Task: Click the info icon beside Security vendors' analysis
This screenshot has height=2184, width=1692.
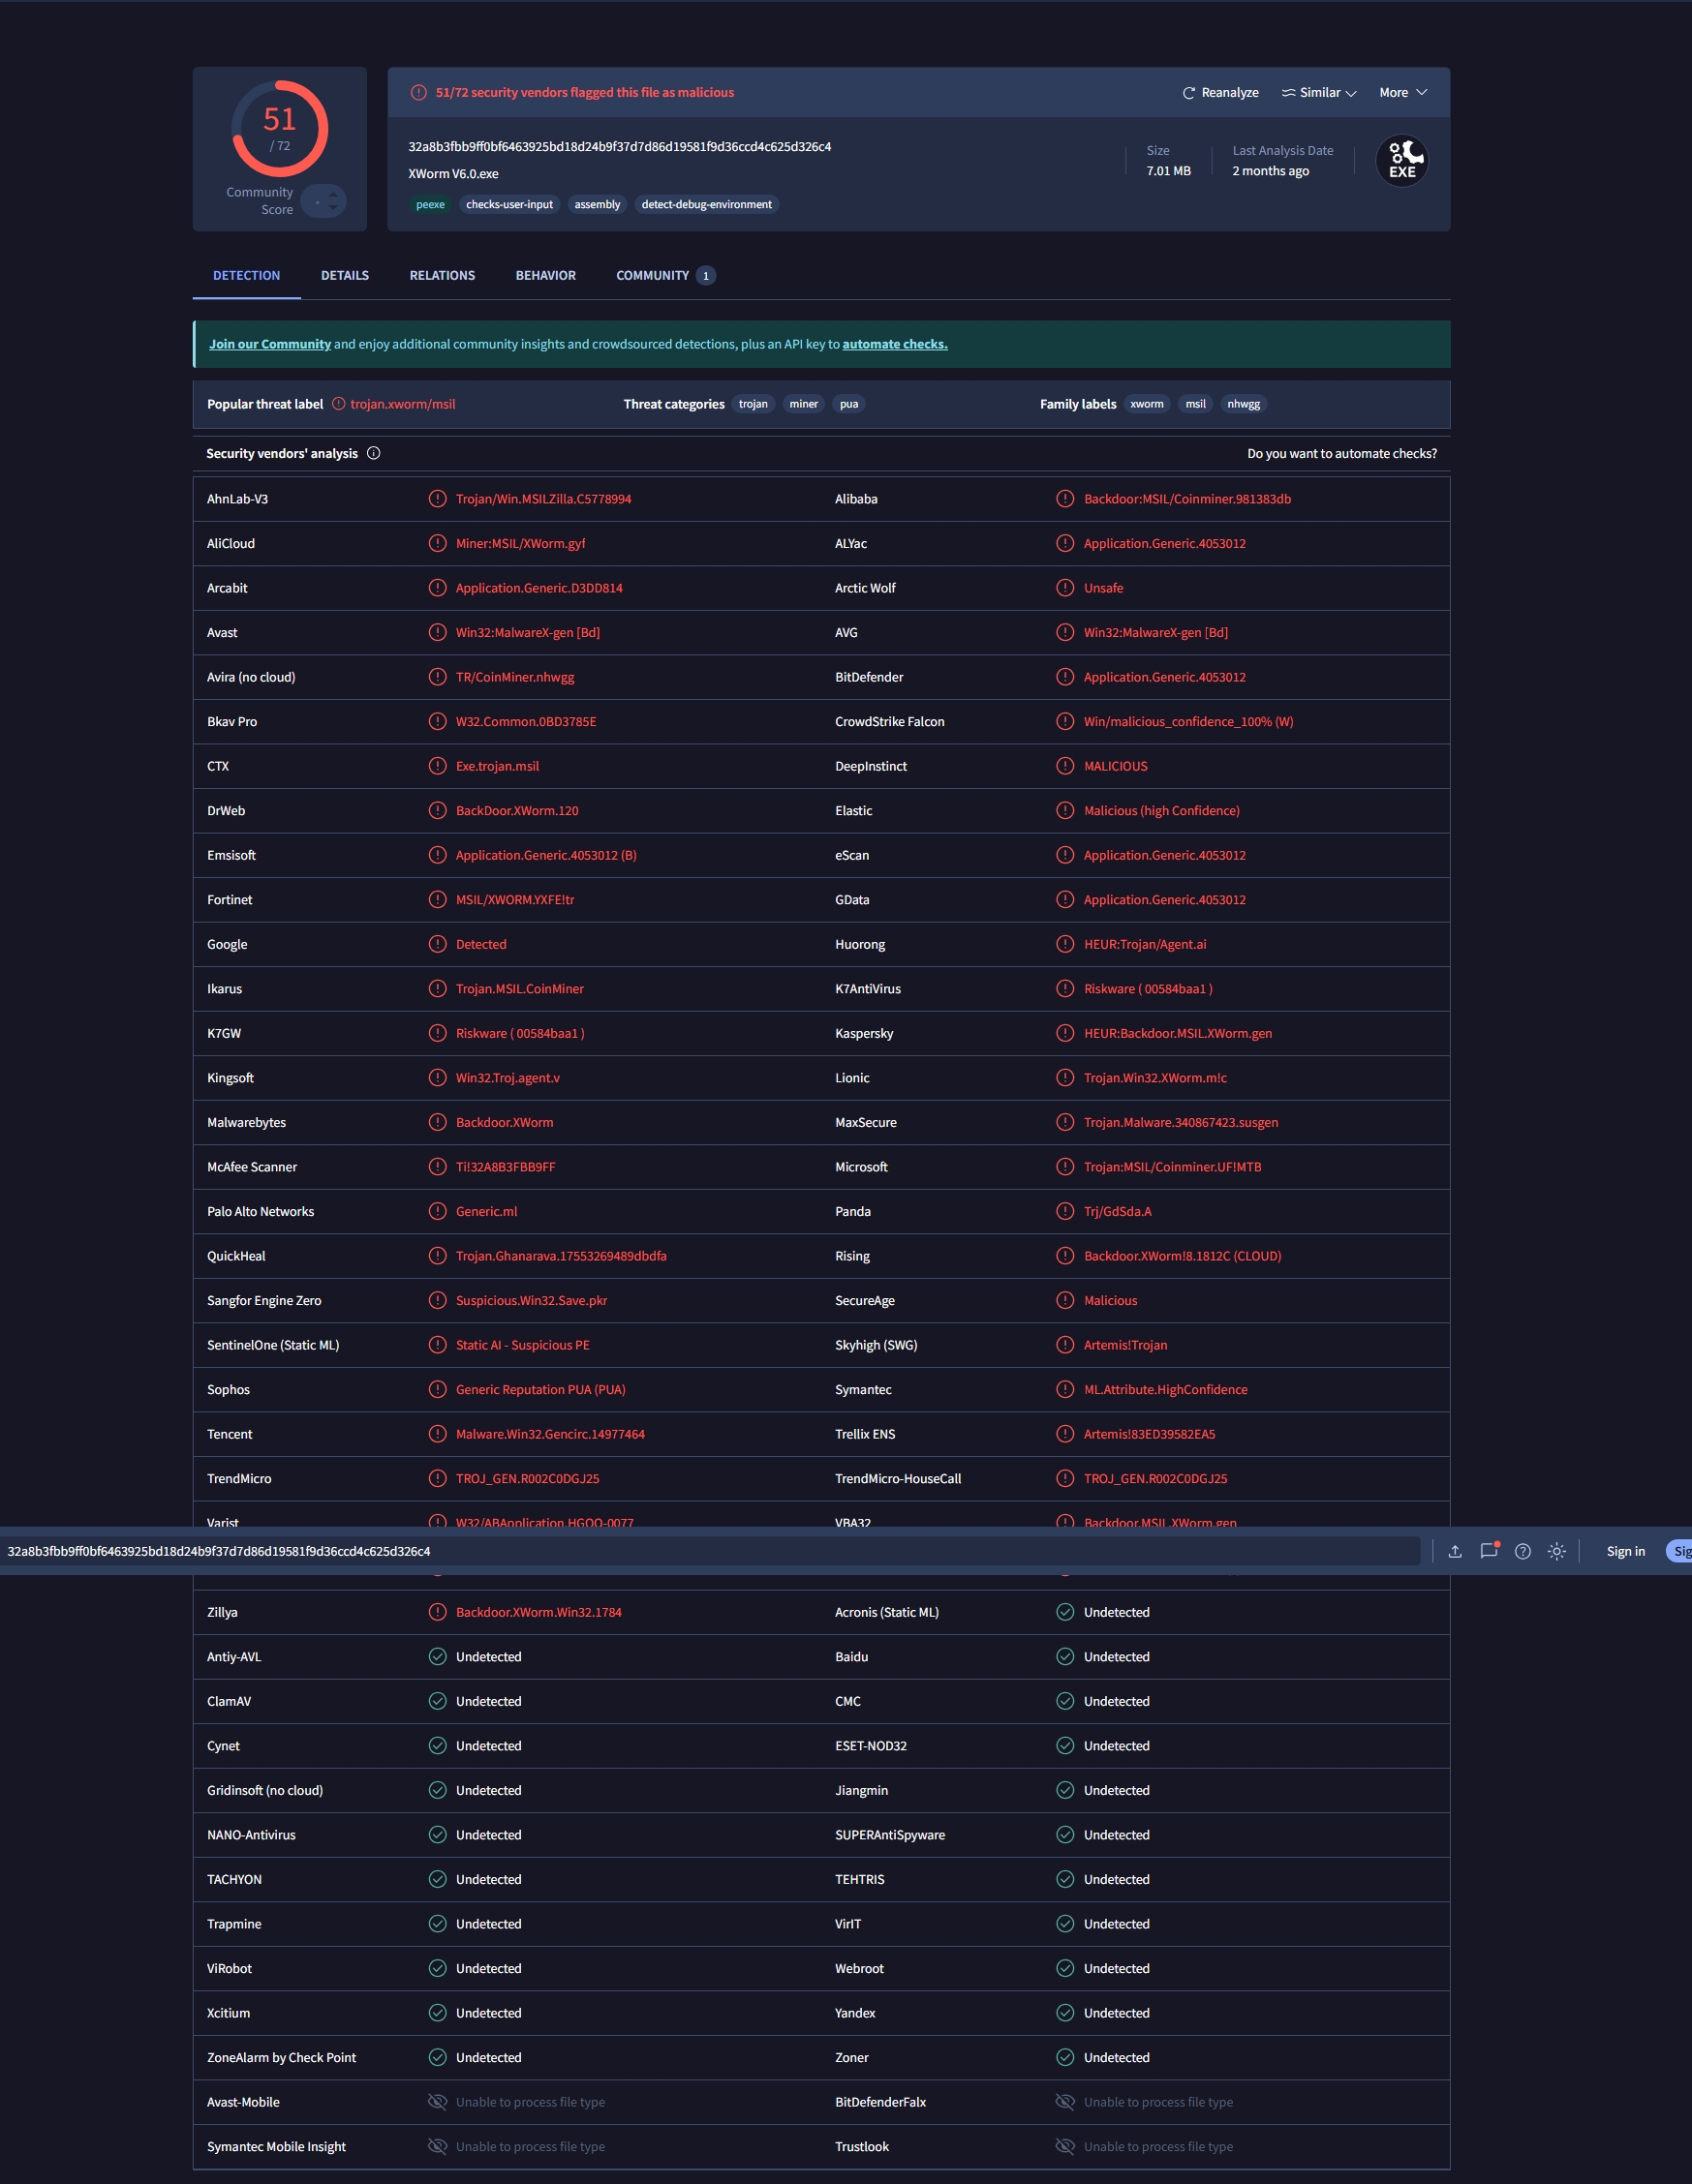Action: (x=373, y=454)
